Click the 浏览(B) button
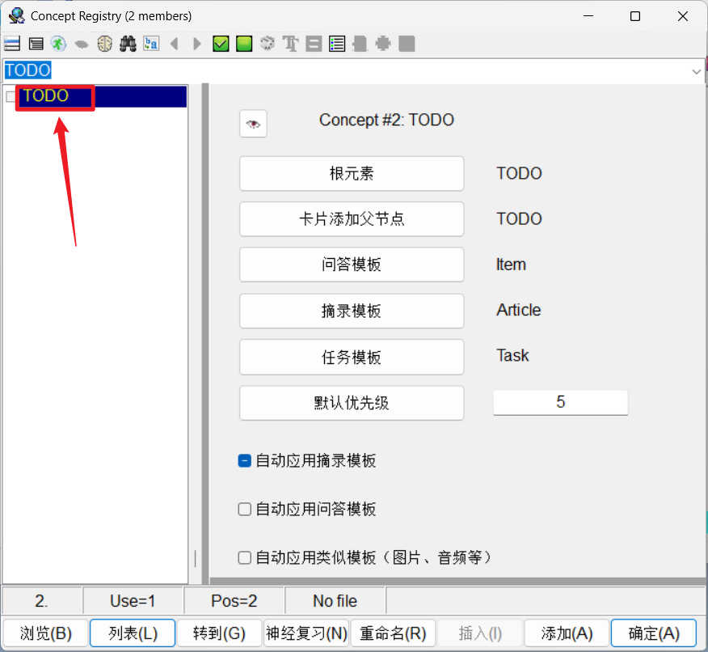The height and width of the screenshot is (652, 708). pyautogui.click(x=45, y=633)
